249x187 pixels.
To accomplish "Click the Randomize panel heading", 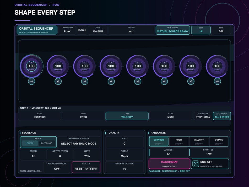I will point(158,133).
